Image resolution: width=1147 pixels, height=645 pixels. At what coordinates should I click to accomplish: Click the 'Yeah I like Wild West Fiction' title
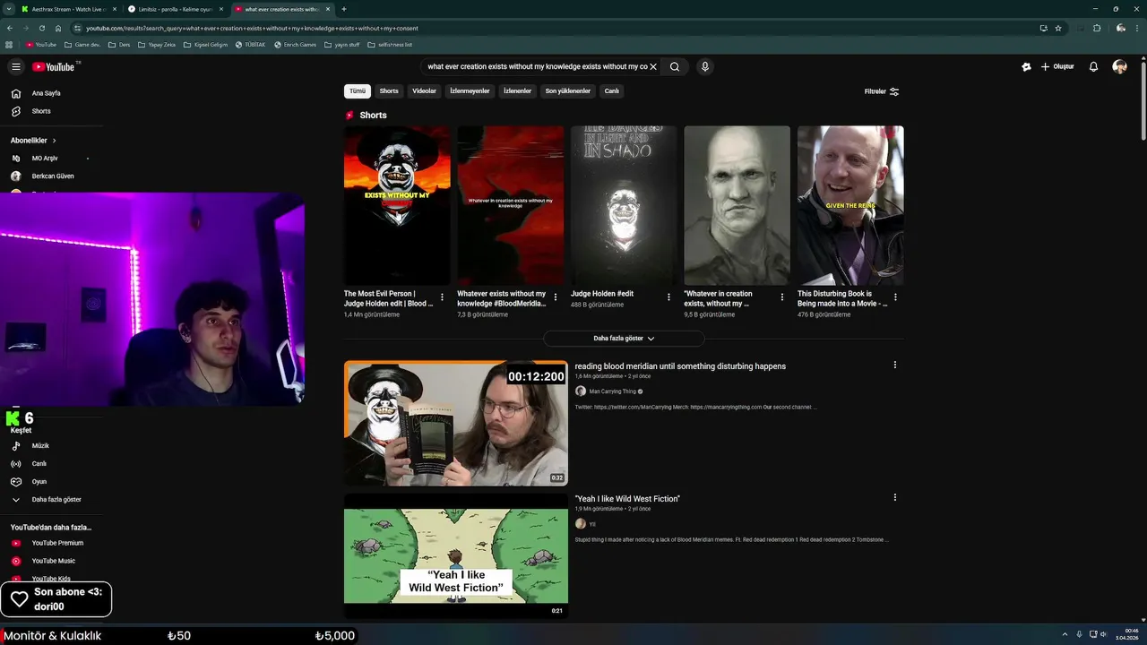pos(627,499)
